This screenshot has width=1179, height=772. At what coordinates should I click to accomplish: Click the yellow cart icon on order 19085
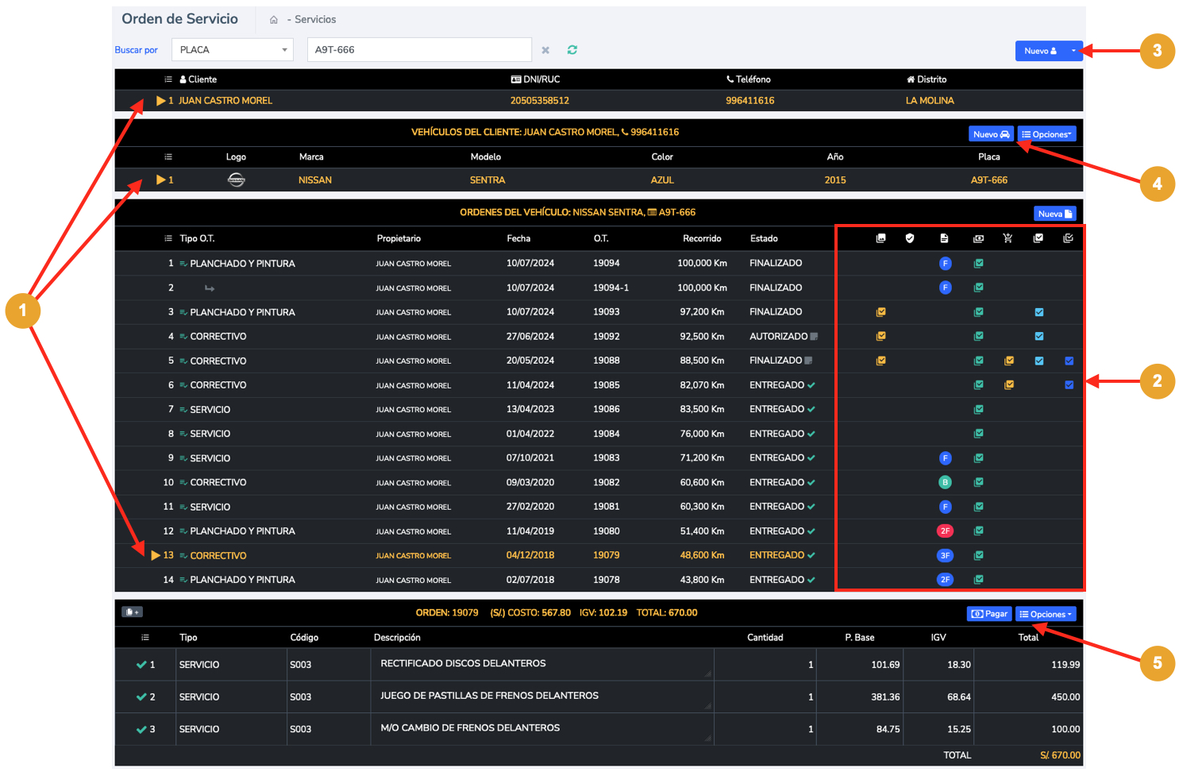tap(1008, 385)
